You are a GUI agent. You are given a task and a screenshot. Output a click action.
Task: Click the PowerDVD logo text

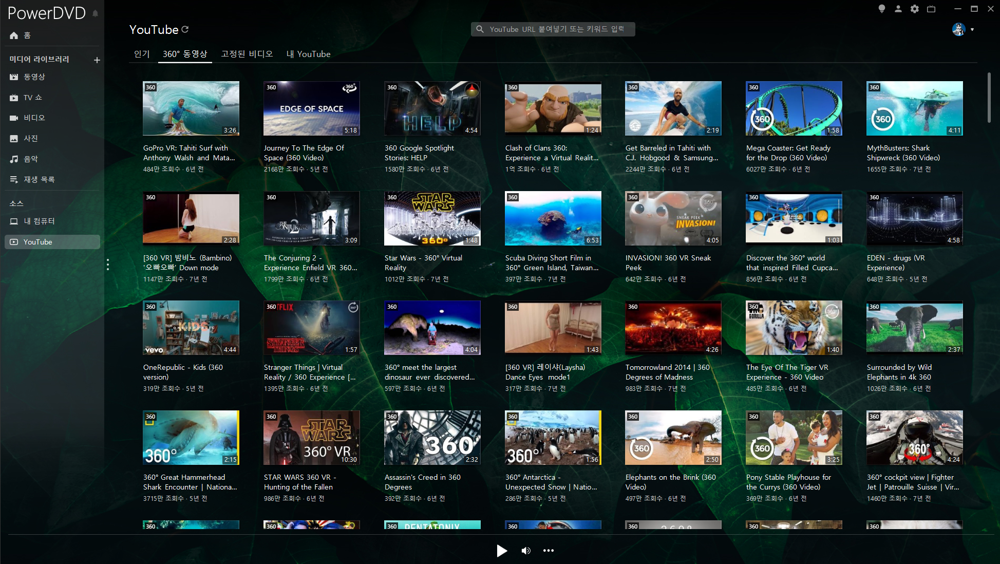(47, 13)
